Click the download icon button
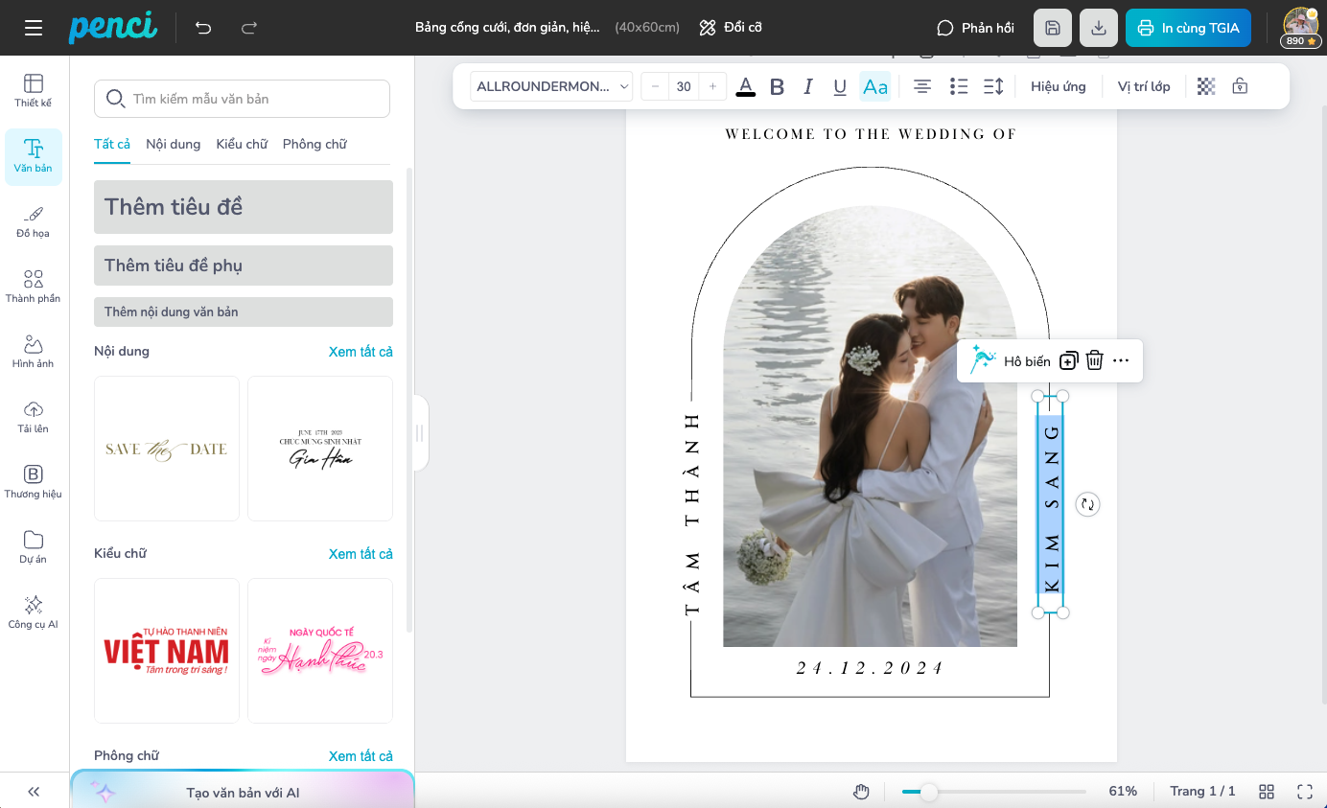Image resolution: width=1327 pixels, height=808 pixels. pyautogui.click(x=1099, y=28)
